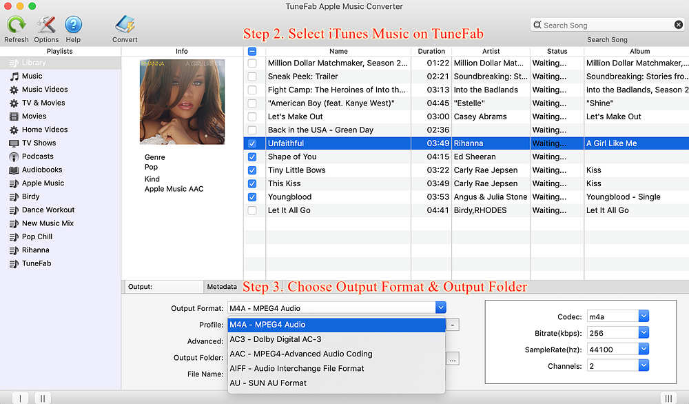Image resolution: width=689 pixels, height=404 pixels.
Task: Open the Bitrate(kbps) dropdown
Action: point(644,333)
